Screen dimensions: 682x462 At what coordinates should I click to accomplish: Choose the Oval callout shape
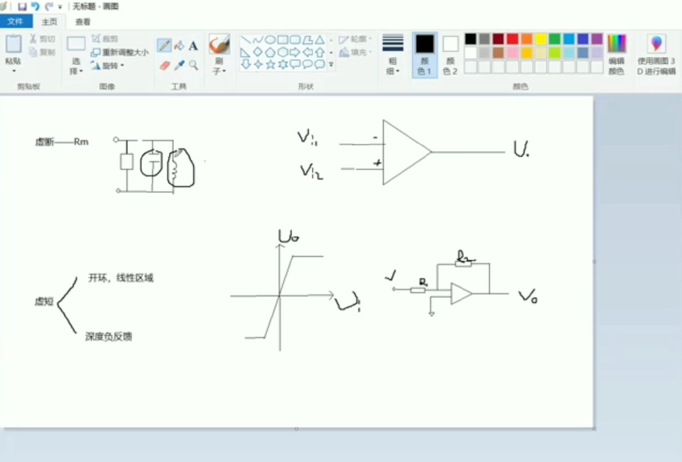pos(308,64)
